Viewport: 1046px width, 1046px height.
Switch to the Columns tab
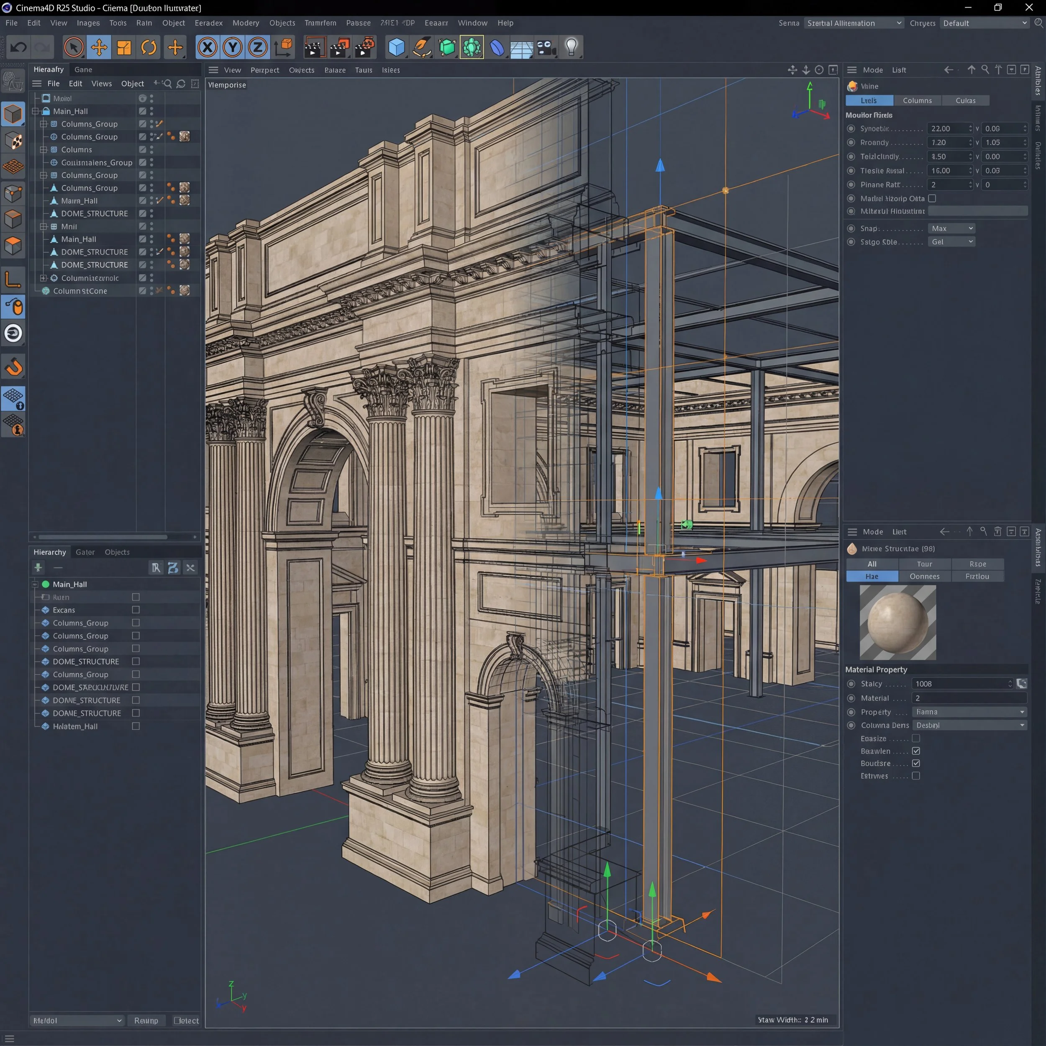click(x=917, y=101)
